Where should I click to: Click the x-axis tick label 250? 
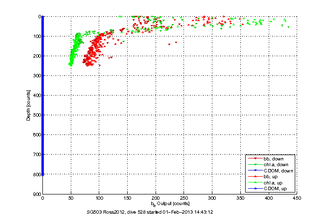coord(184,198)
